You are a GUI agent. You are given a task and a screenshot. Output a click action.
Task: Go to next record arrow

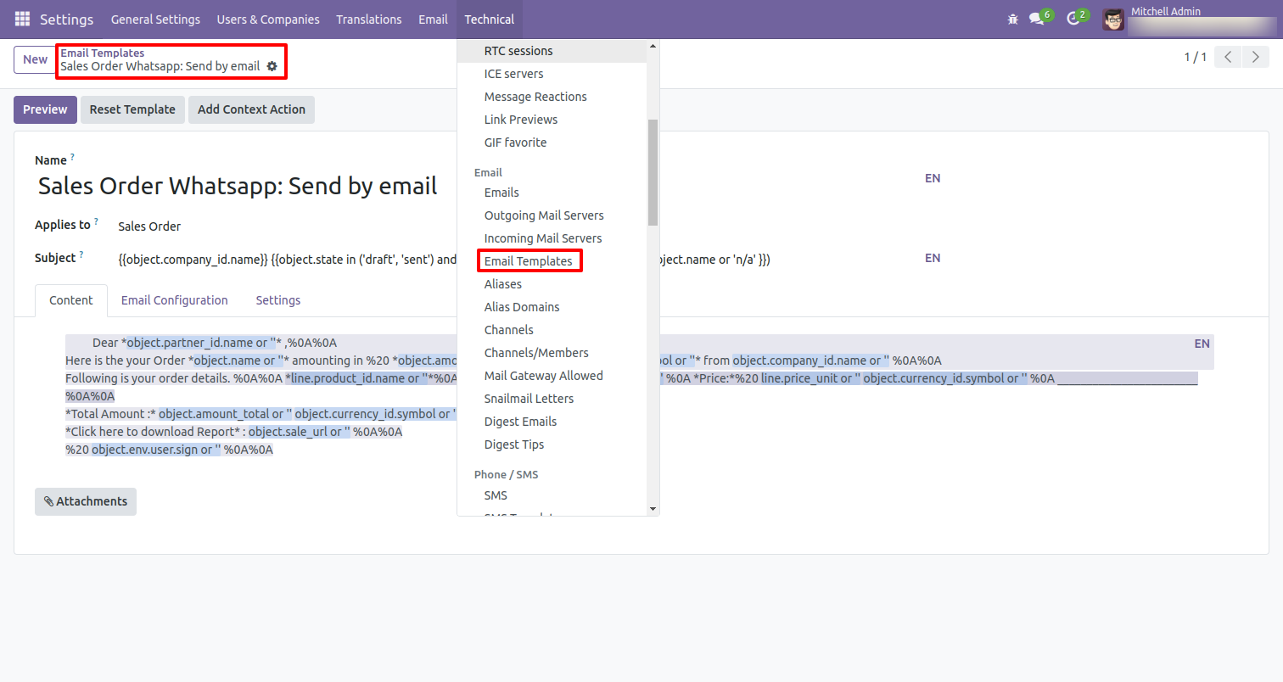[1254, 58]
